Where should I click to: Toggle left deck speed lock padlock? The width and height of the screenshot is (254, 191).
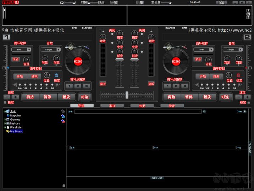pos(5,102)
